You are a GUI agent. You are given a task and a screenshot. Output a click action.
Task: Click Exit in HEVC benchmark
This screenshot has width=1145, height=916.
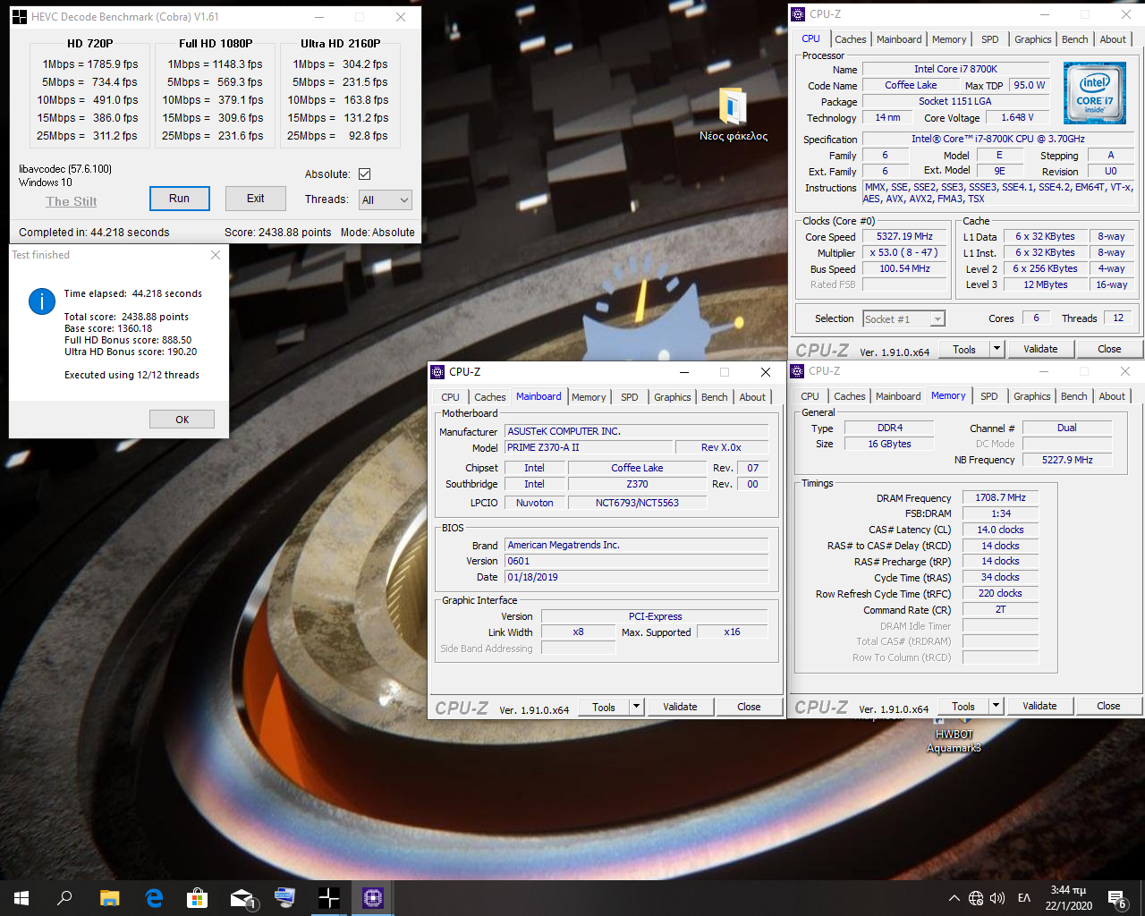[256, 199]
